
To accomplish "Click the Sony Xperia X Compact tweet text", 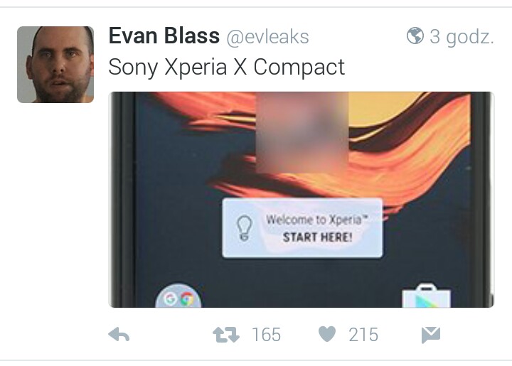I will 226,68.
